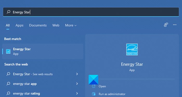
Task: Click the Run as administrator shield icon
Action: 94,94
